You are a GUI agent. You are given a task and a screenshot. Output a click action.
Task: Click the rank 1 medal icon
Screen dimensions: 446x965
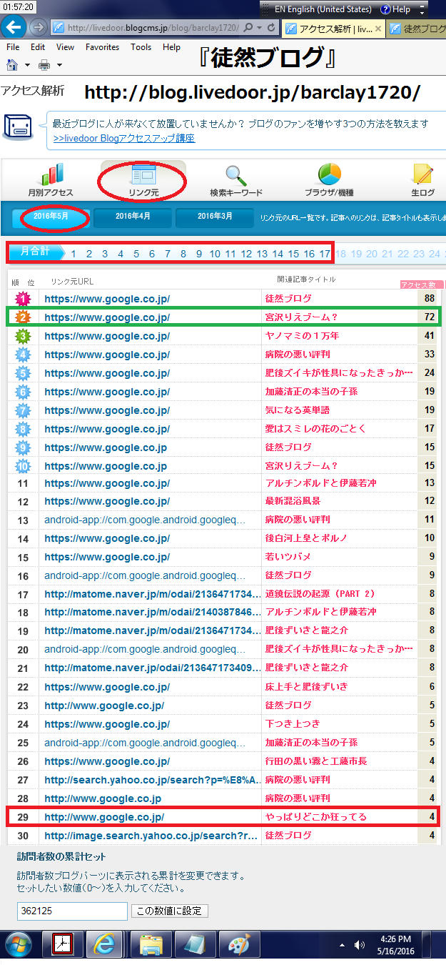[x=21, y=298]
